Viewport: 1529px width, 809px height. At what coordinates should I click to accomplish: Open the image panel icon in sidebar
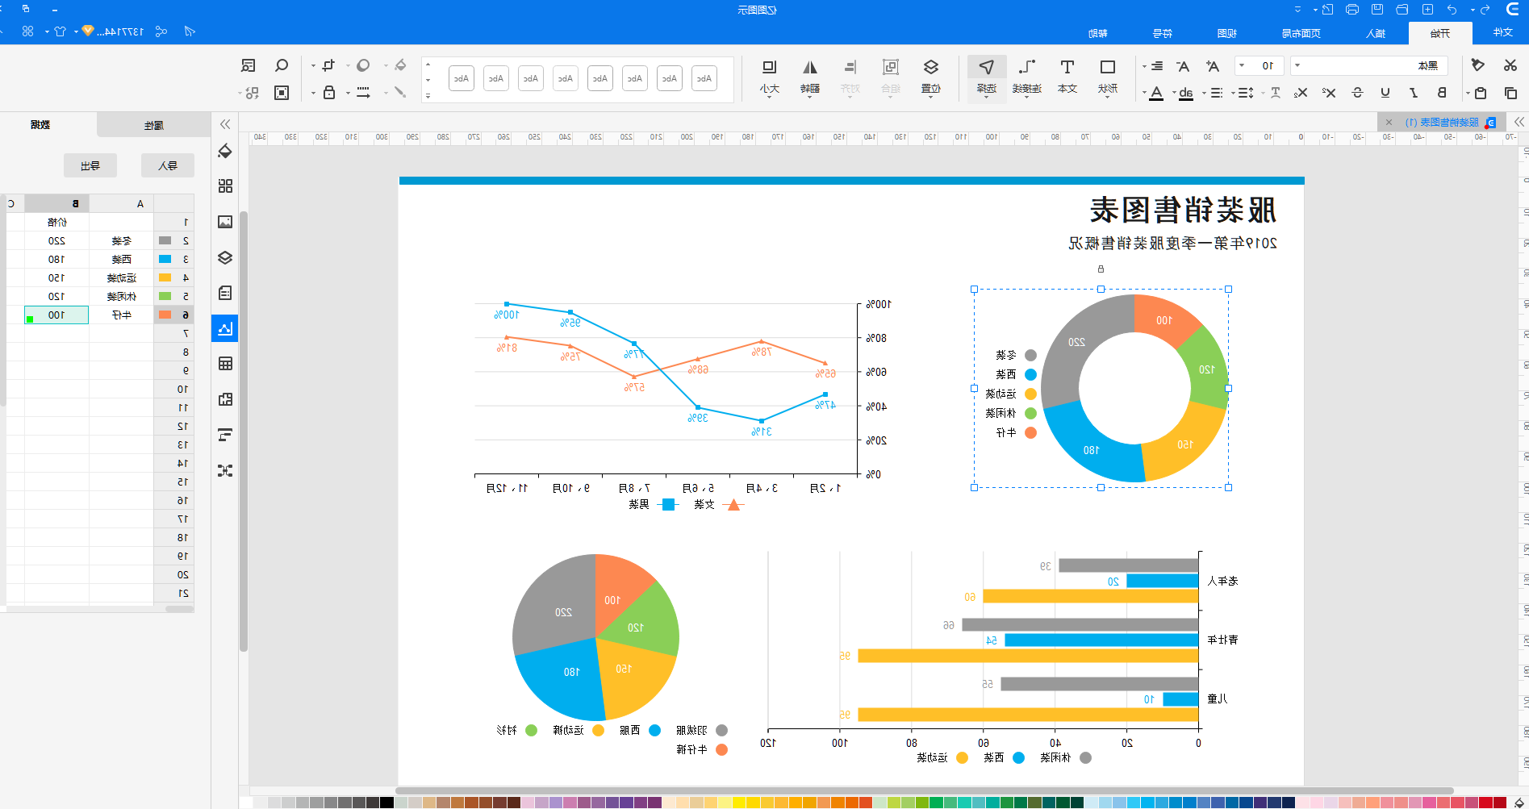[225, 222]
